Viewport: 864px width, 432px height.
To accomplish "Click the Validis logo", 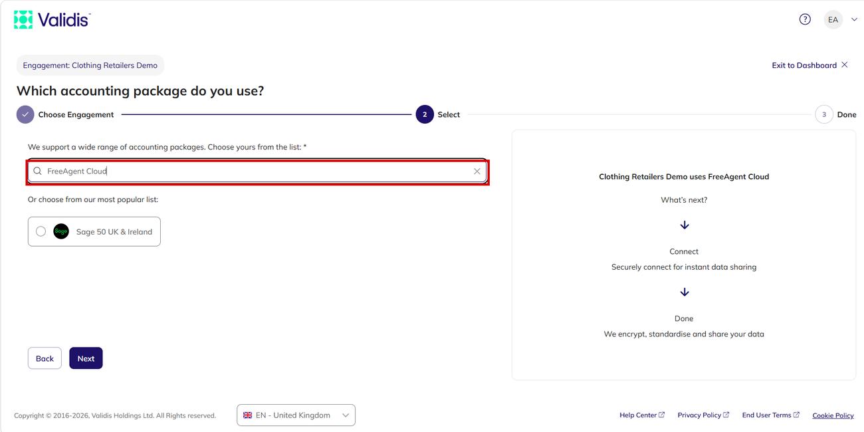I will click(x=52, y=19).
